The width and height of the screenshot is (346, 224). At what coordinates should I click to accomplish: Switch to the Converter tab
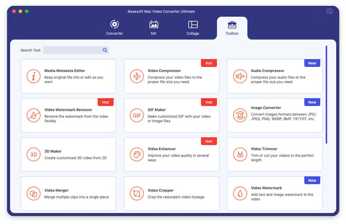click(x=115, y=28)
